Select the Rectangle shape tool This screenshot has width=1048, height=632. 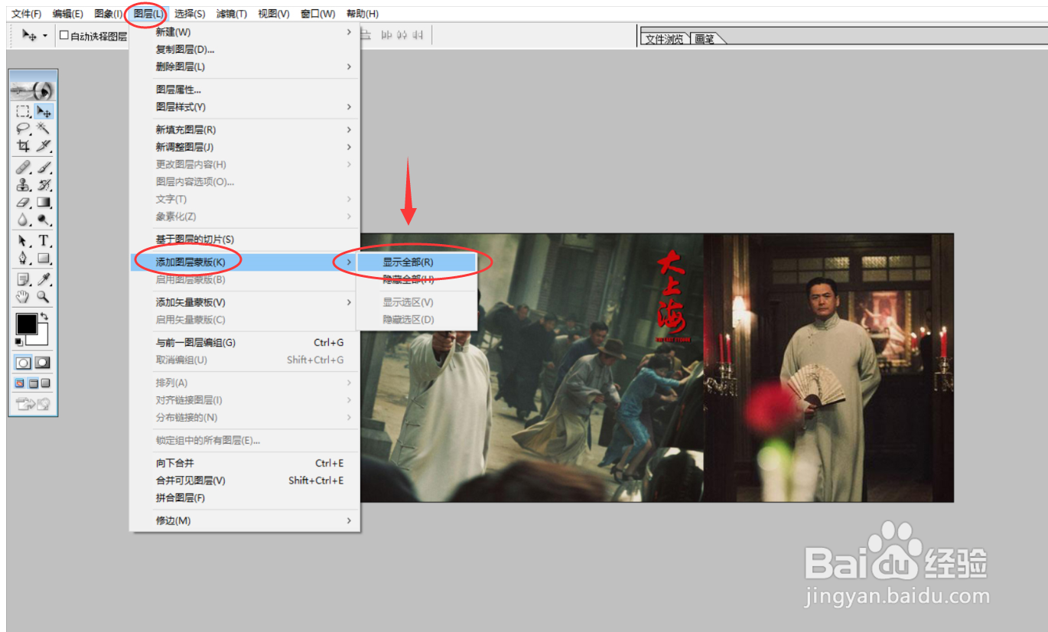point(44,258)
